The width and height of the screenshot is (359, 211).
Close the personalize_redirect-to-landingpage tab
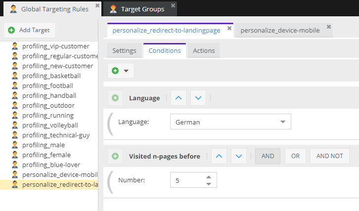pyautogui.click(x=229, y=28)
